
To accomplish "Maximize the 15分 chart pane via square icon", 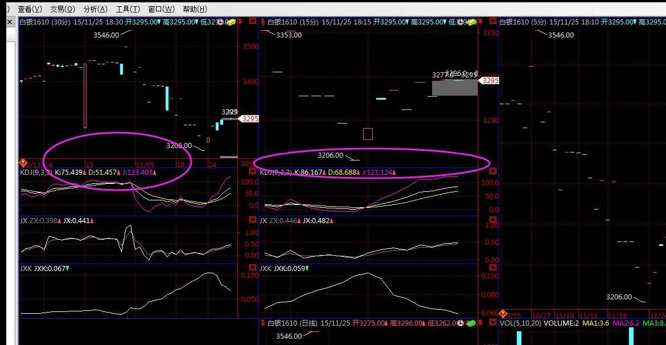I will click(492, 22).
